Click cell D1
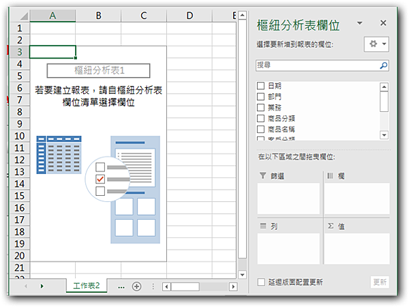 (x=190, y=28)
